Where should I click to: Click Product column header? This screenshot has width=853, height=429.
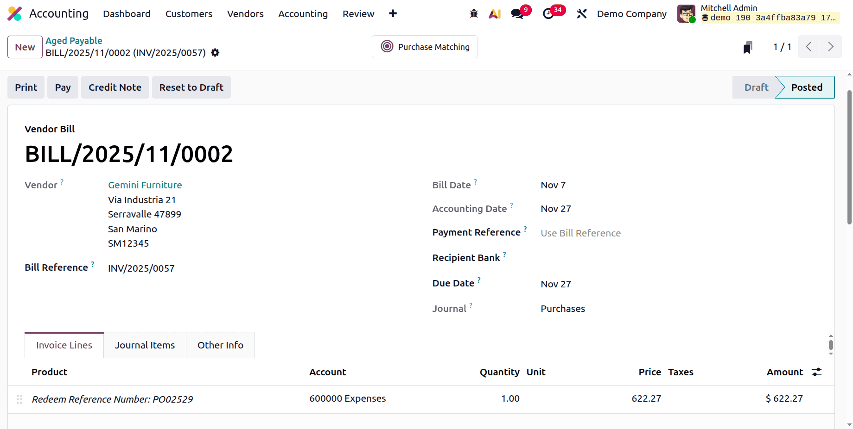coord(50,372)
